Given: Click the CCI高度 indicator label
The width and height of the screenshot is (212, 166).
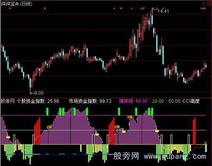Looking at the screenshot, I should tap(191, 101).
